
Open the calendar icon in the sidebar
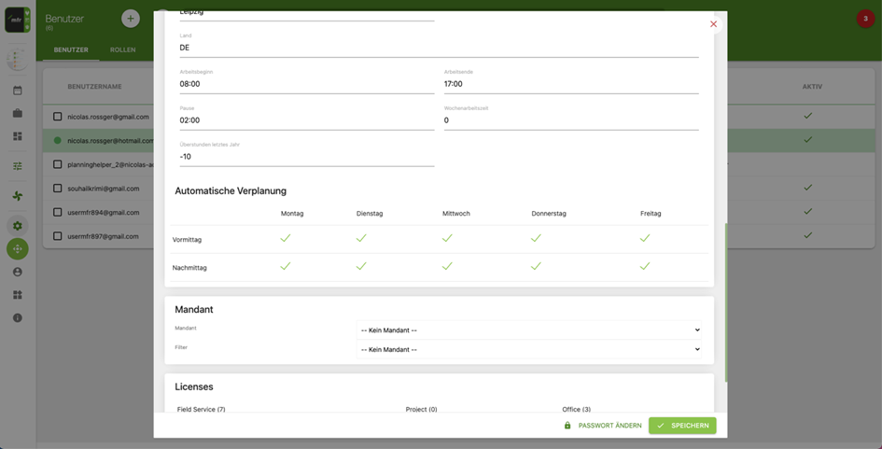pyautogui.click(x=18, y=90)
